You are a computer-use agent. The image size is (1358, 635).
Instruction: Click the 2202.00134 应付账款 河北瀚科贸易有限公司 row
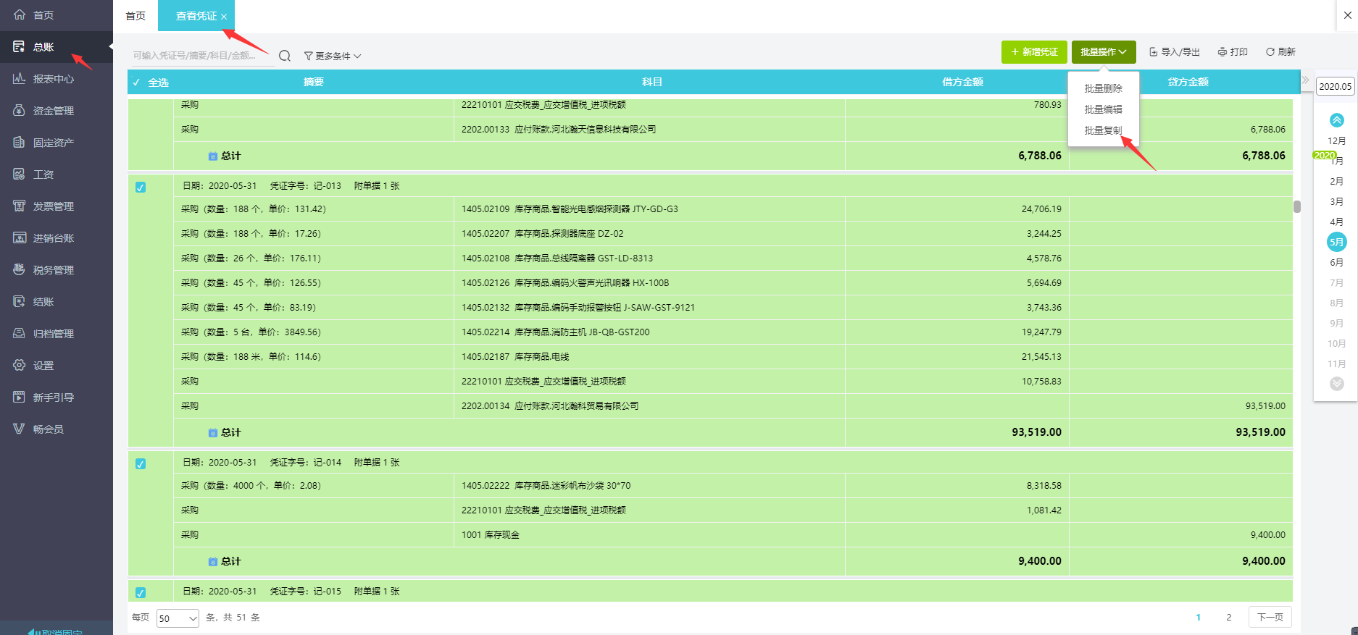[x=733, y=406]
